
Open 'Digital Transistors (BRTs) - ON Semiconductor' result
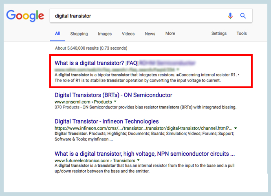pyautogui.click(x=113, y=95)
